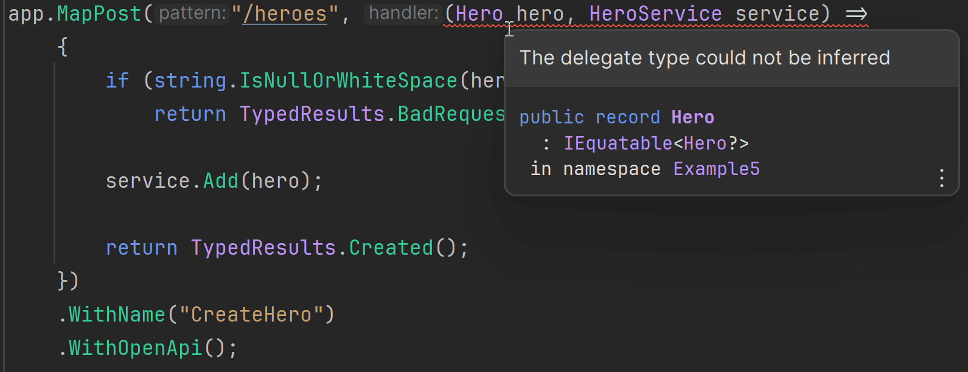The image size is (968, 372).
Task: Click the 'if' keyword in the lambda body
Action: pos(117,81)
